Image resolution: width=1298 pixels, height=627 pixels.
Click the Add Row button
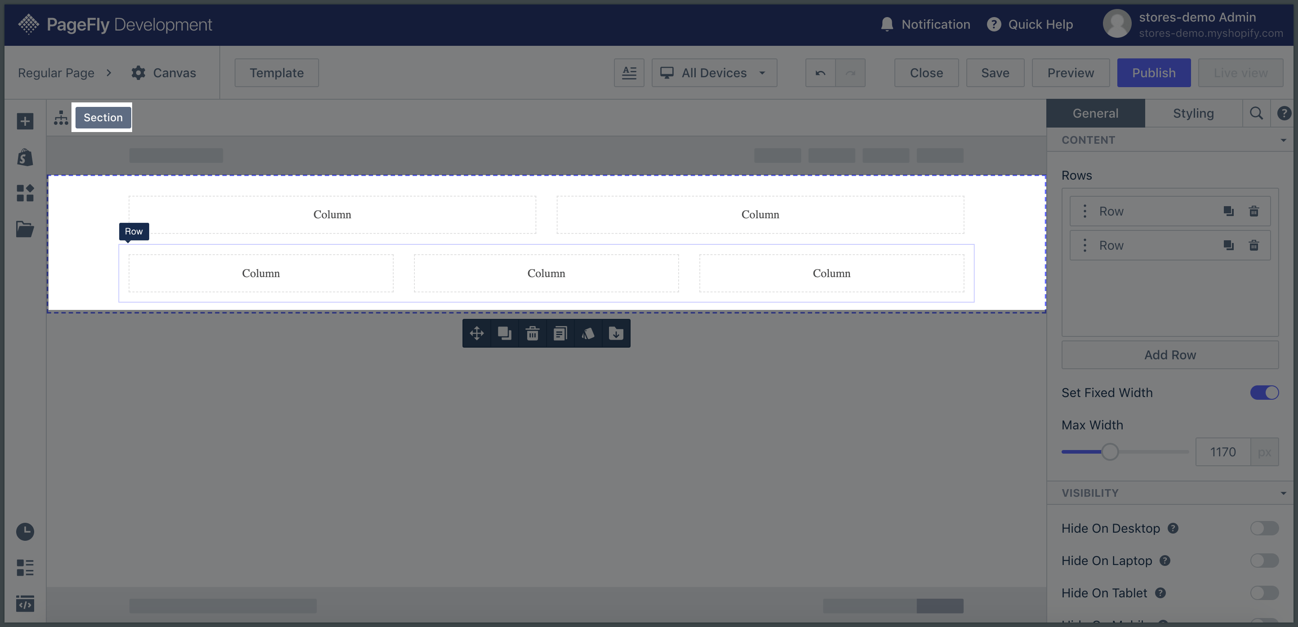coord(1170,354)
